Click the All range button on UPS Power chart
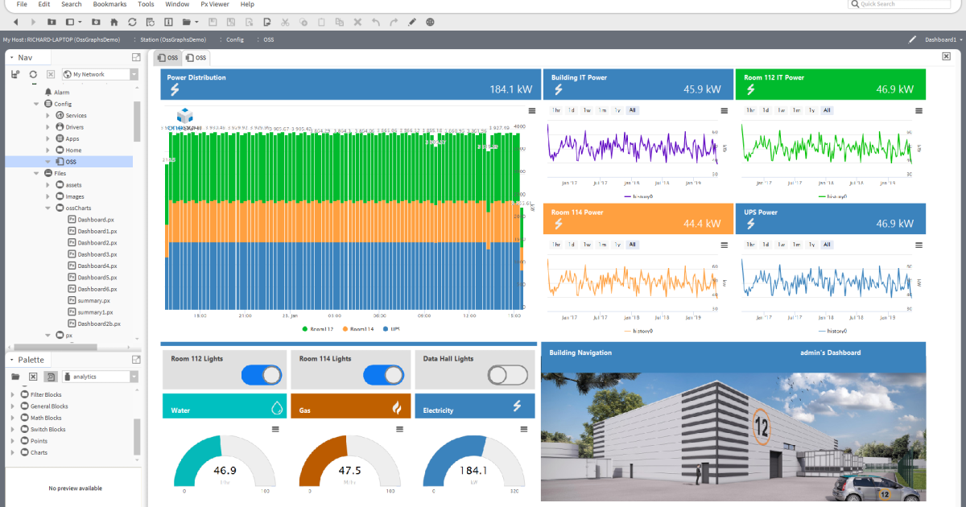This screenshot has height=507, width=966. [x=827, y=245]
